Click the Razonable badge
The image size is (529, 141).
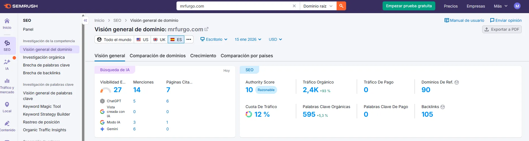coord(266,90)
